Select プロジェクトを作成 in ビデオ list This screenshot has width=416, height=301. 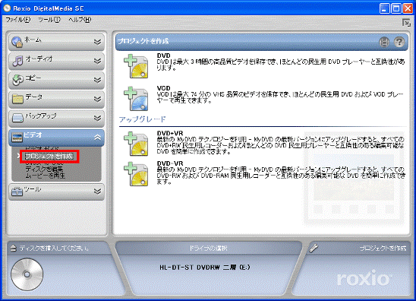49,157
